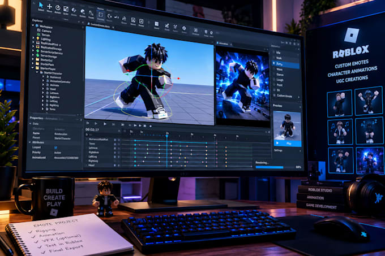The image size is (385, 256).
Task: Click the AnimationId value field
Action: 66,158
